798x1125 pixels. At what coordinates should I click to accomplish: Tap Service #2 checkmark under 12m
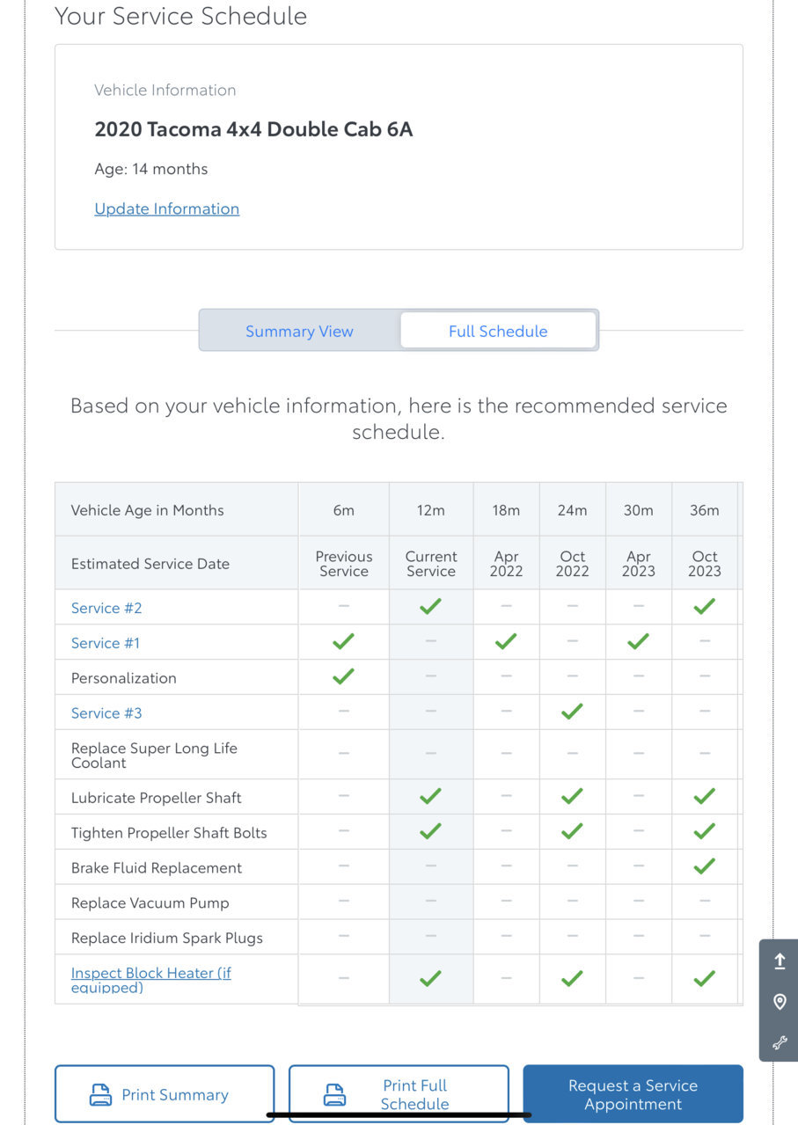tap(430, 606)
